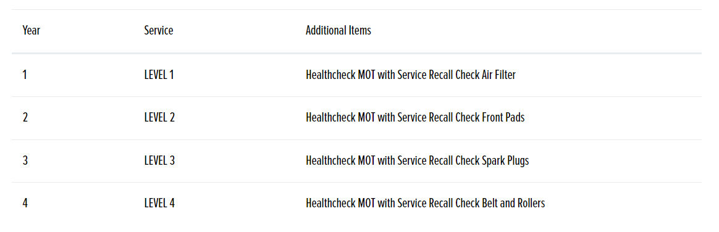
Task: Click the Additional Items column header
Action: tap(338, 31)
